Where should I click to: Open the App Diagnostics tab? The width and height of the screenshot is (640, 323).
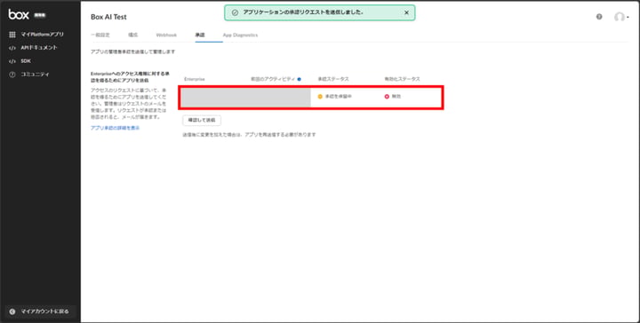[240, 35]
